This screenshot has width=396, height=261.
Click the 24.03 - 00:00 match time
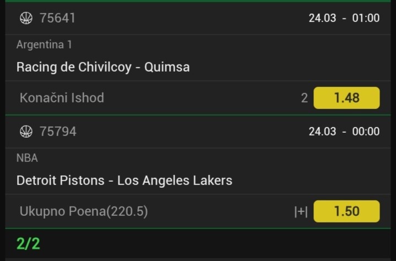click(344, 132)
